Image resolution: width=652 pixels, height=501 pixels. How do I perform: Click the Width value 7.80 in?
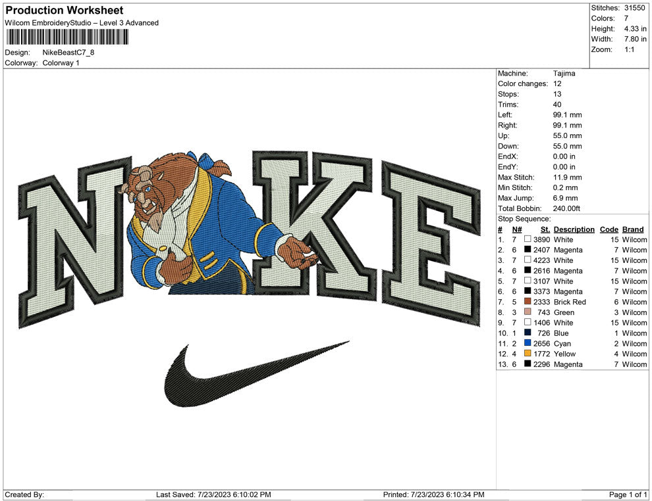coord(635,39)
